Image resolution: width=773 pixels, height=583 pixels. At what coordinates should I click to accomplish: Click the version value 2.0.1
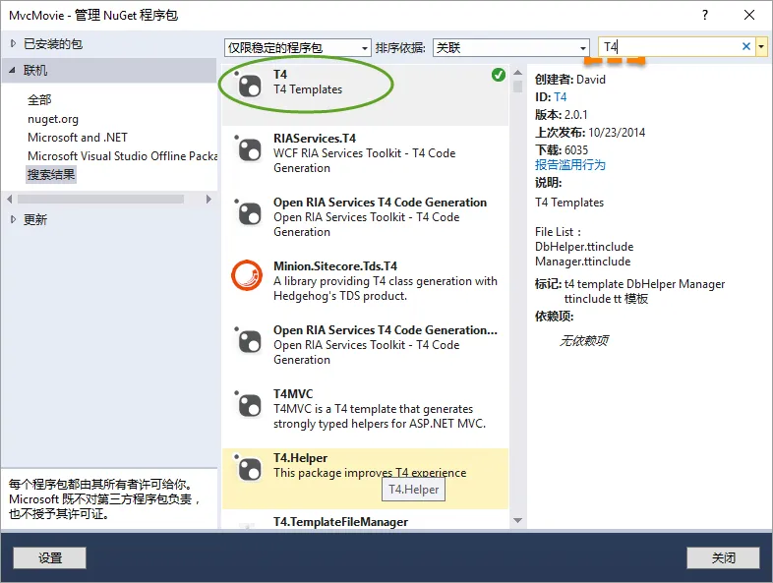point(575,115)
